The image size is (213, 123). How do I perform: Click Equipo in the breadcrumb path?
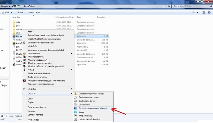[4, 6]
